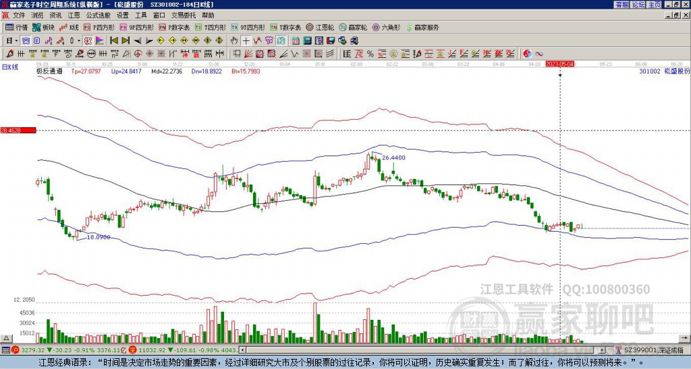Toggle the 权 ex-rights adjustment icon
The image size is (691, 369).
(88, 40)
